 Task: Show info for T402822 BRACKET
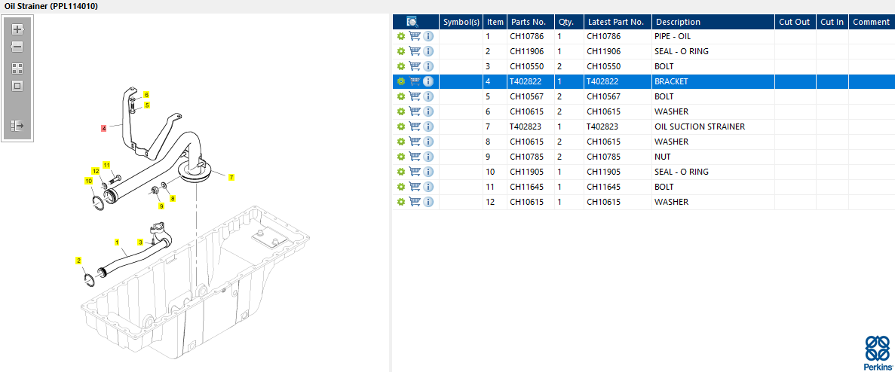(x=429, y=81)
